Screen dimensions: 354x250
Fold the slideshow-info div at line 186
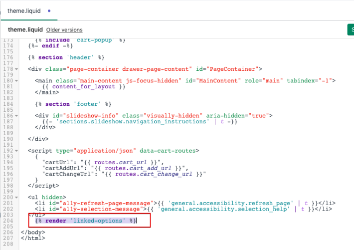point(17,116)
